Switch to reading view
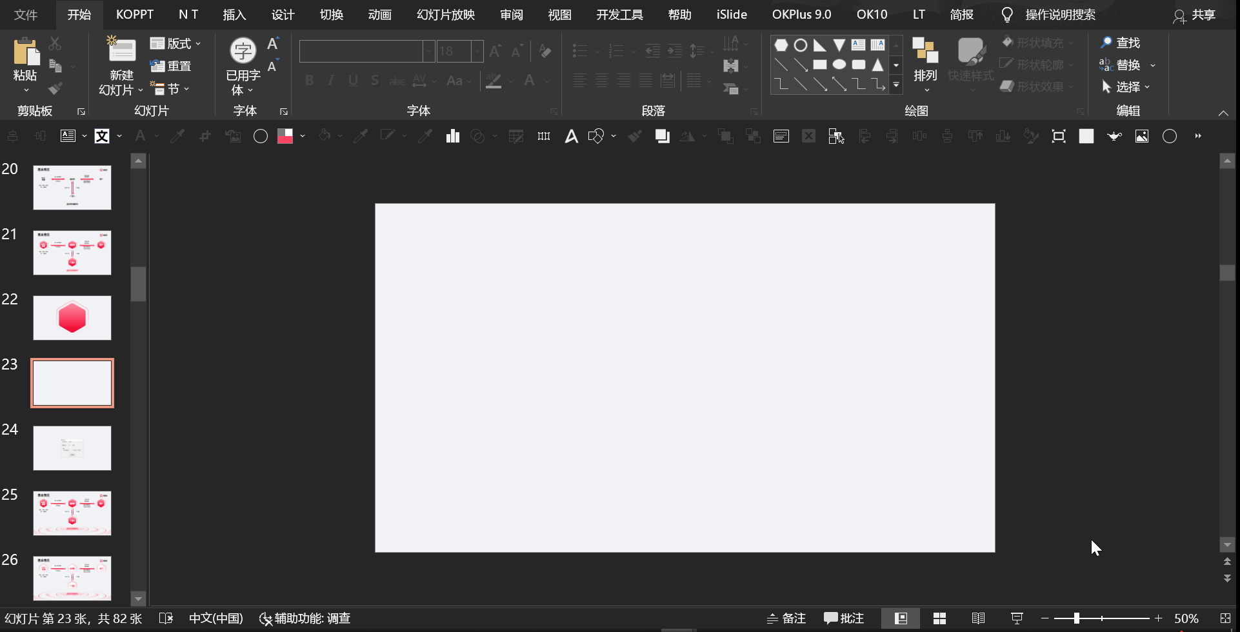This screenshot has height=632, width=1240. [978, 618]
